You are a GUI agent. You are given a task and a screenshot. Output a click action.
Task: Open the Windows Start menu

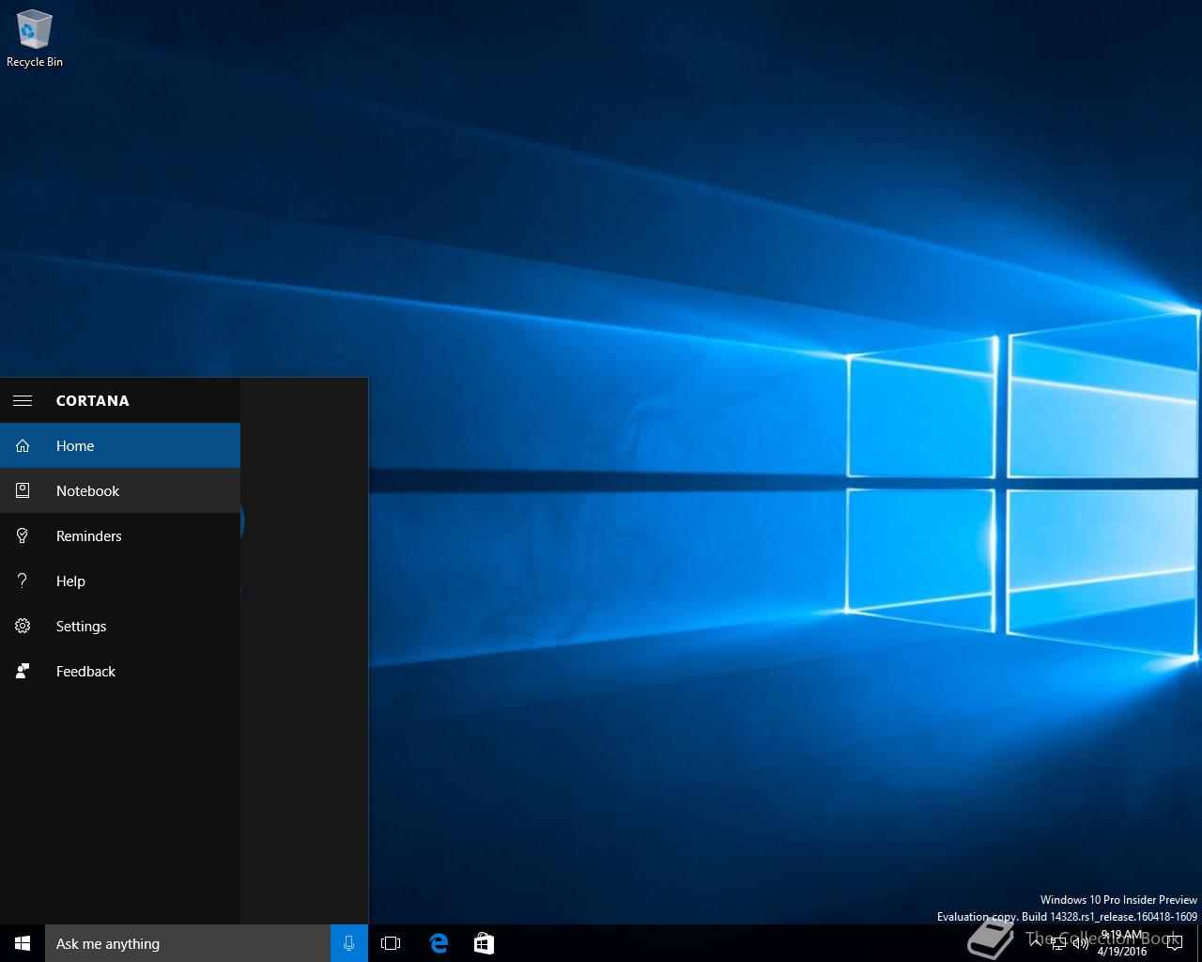23,943
